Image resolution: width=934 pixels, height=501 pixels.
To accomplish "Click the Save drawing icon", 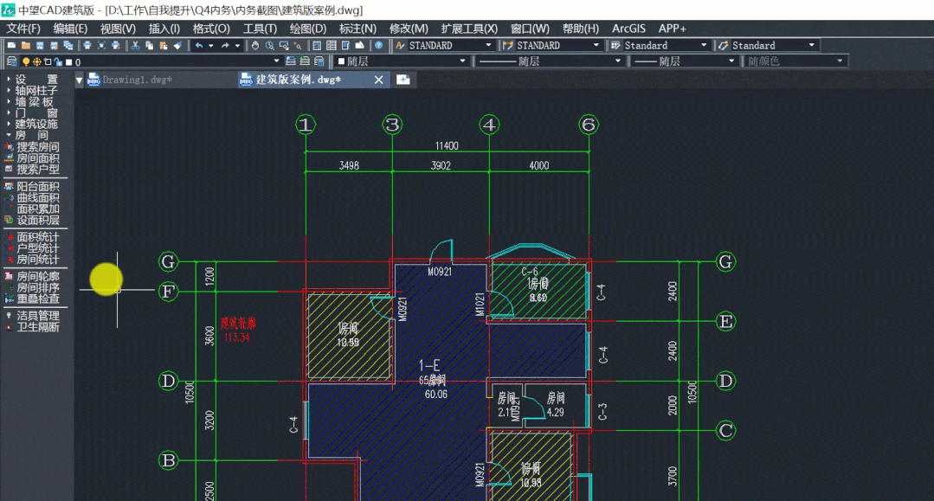I will [x=40, y=45].
